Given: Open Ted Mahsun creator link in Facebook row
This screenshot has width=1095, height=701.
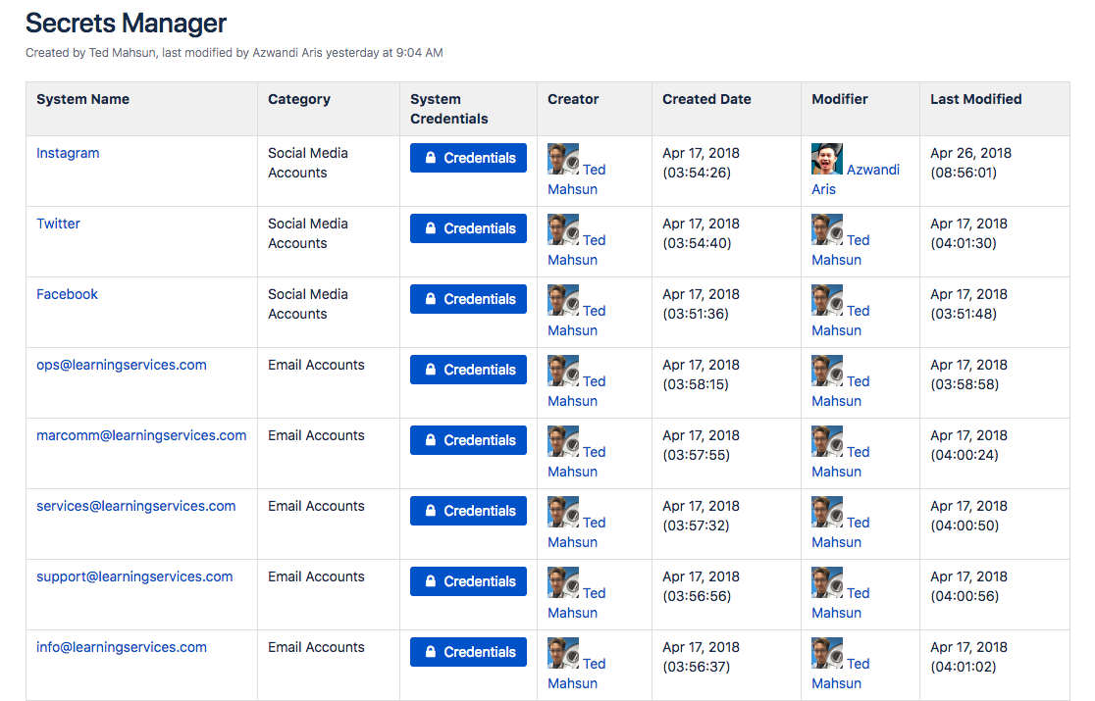Looking at the screenshot, I should [x=595, y=311].
